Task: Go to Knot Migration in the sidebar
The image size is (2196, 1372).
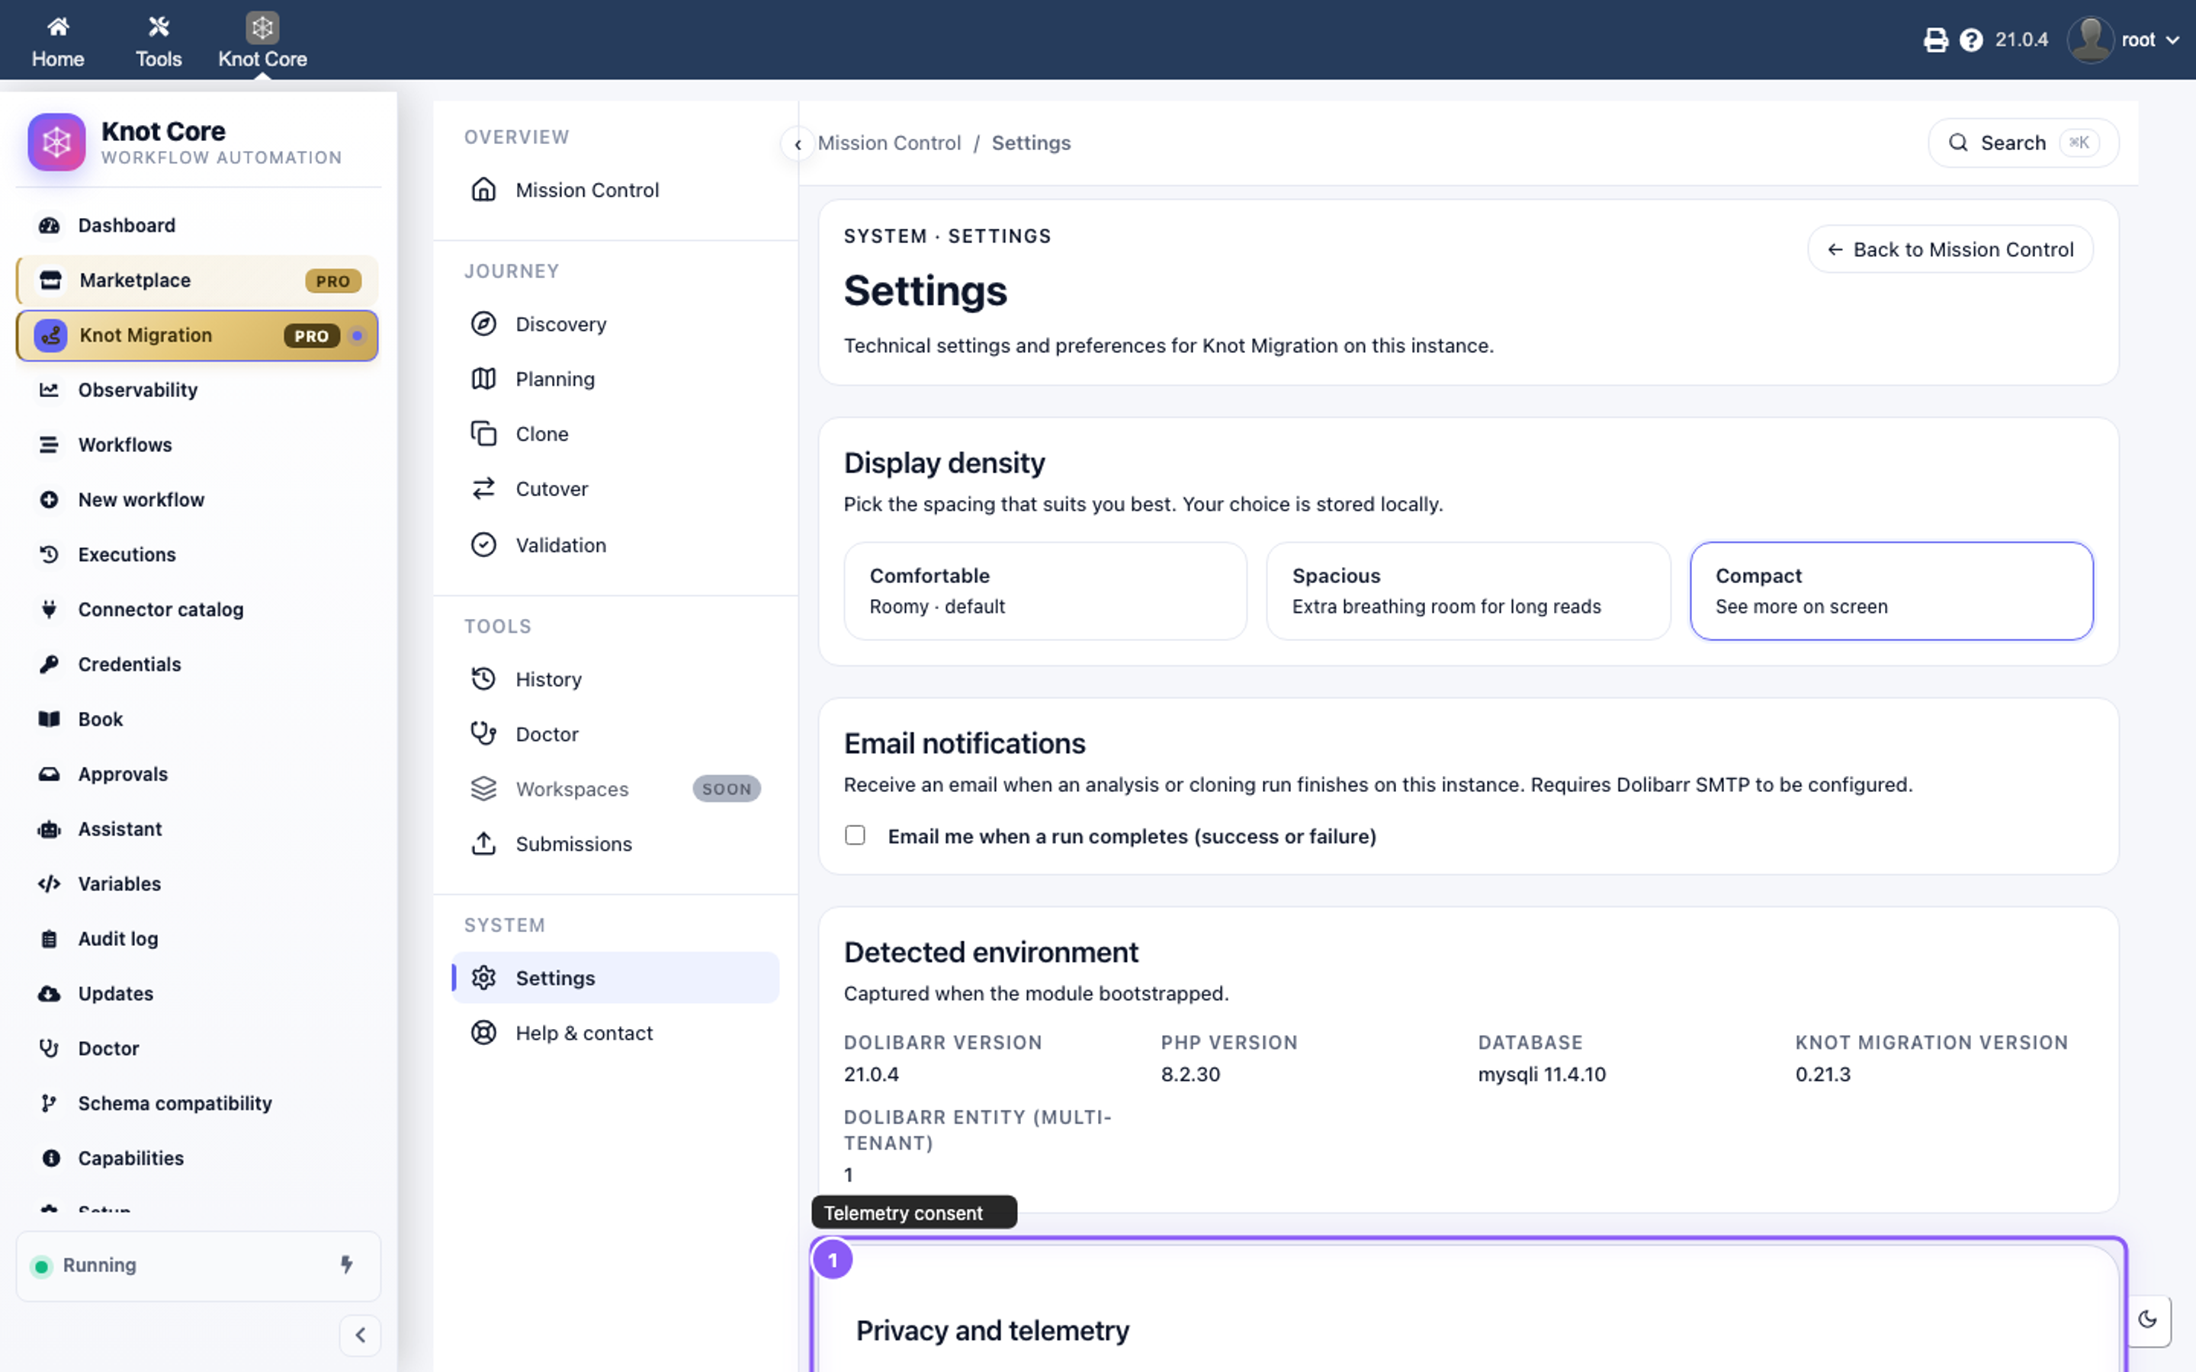Action: point(197,335)
